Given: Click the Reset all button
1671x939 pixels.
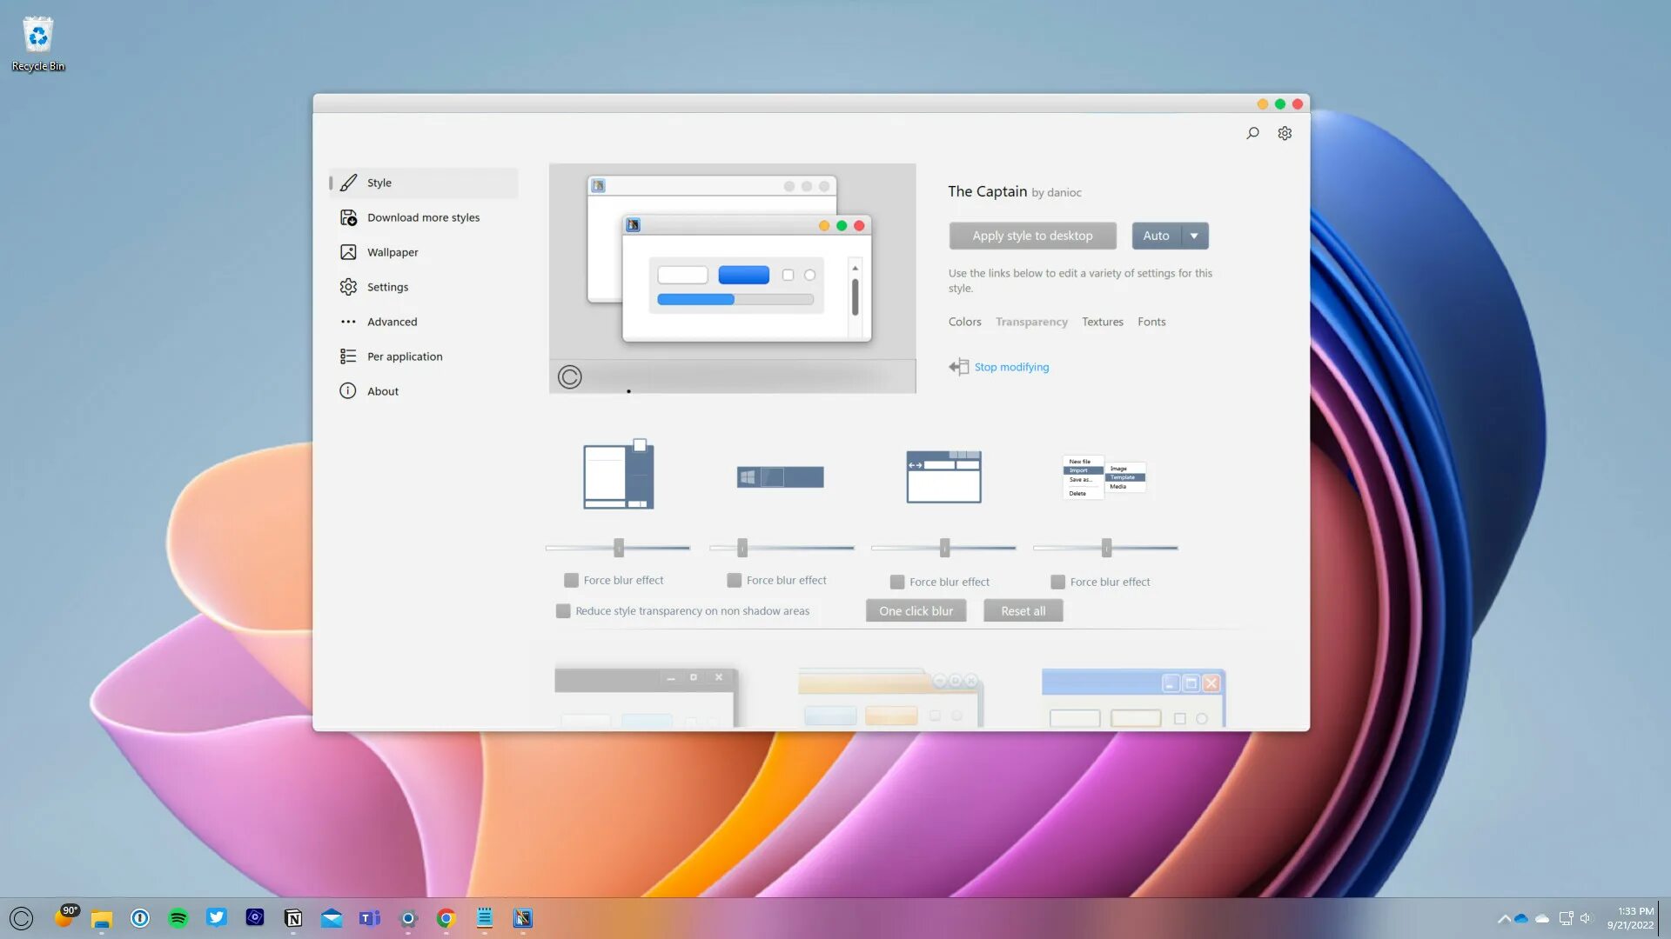Looking at the screenshot, I should pyautogui.click(x=1023, y=611).
